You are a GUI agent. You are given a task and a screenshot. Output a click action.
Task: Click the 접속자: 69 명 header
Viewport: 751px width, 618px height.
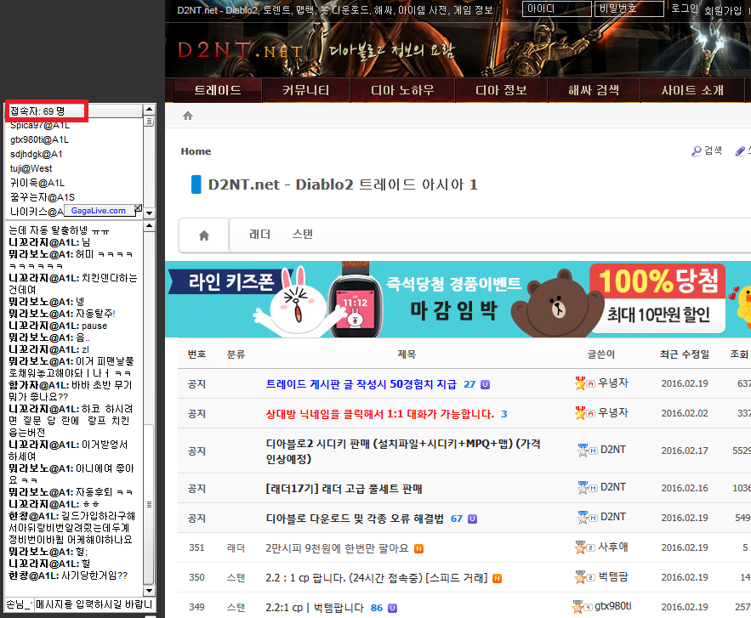click(37, 111)
